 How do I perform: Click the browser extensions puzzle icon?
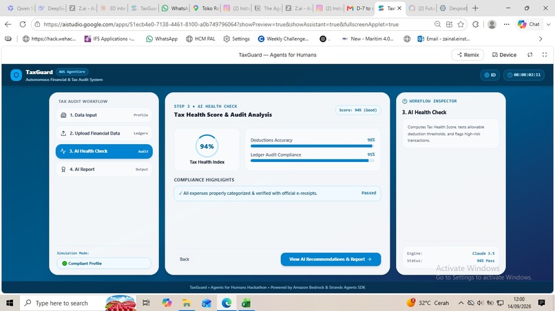[x=475, y=24]
